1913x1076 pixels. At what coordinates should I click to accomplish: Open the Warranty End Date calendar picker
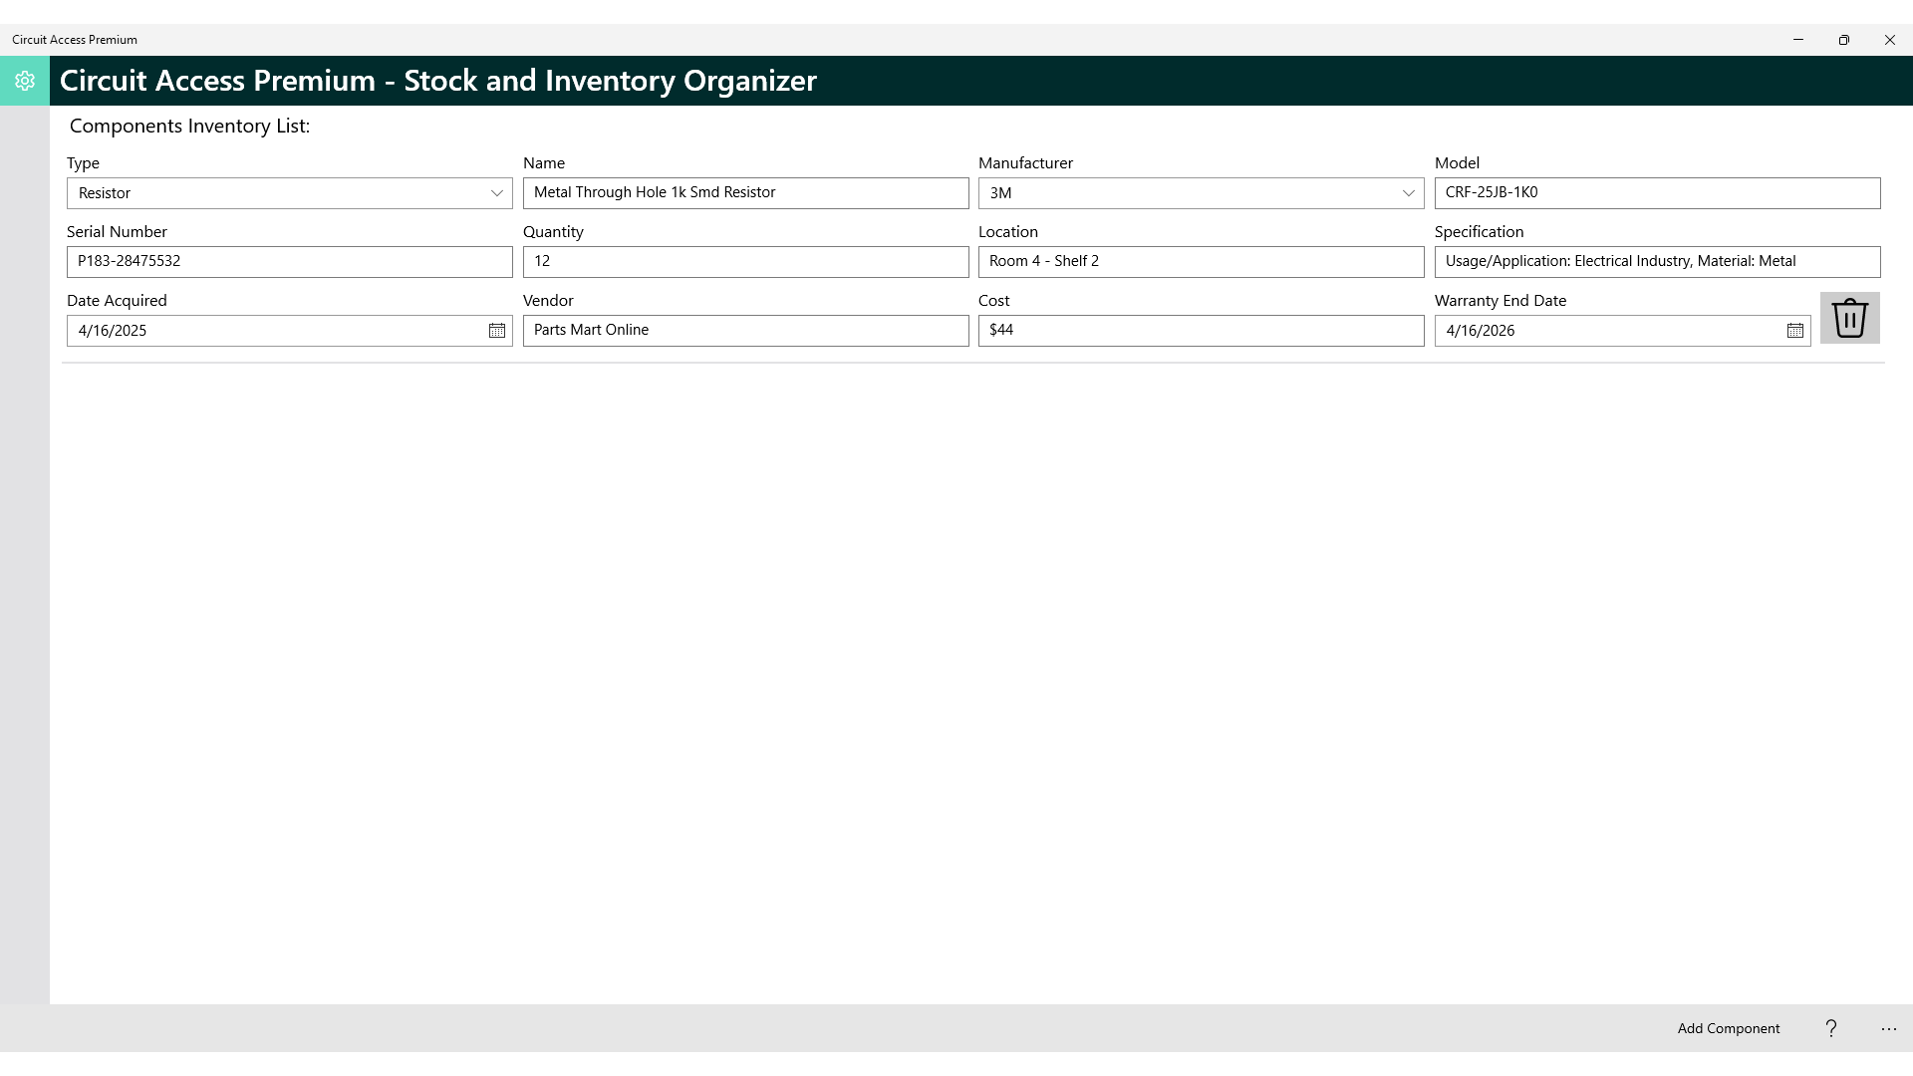pos(1793,330)
